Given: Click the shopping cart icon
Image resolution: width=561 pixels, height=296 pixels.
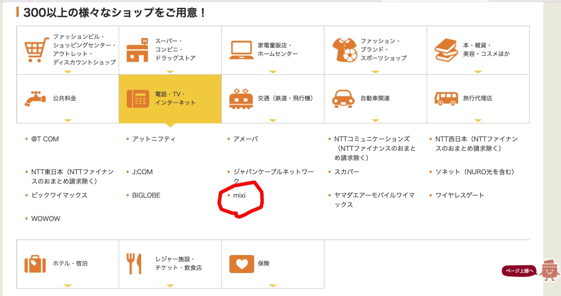Looking at the screenshot, I should coord(37,50).
